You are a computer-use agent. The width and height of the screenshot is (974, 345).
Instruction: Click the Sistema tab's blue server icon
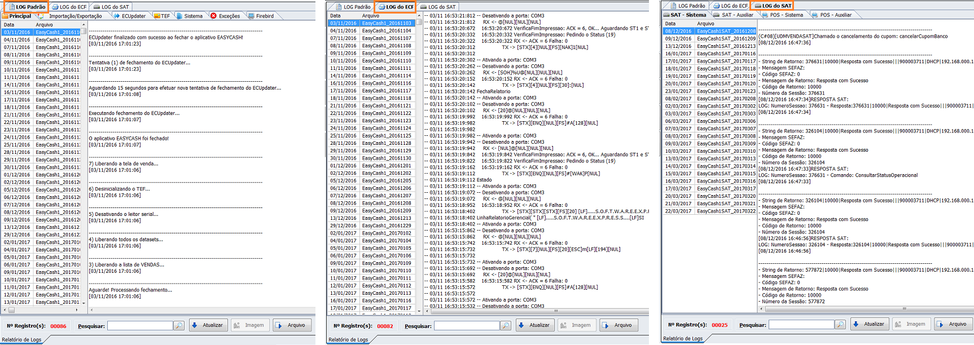[x=178, y=16]
